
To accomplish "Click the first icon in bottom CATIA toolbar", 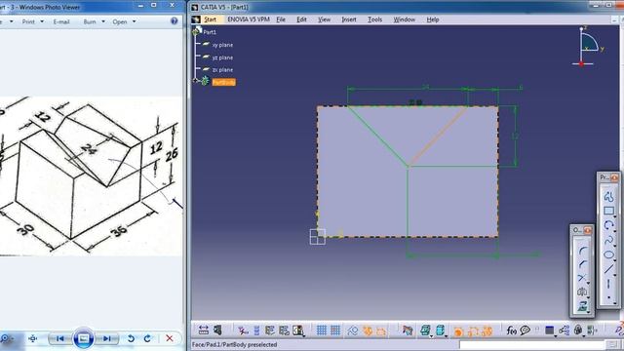I will click(x=204, y=330).
